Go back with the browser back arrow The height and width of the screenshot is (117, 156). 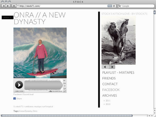click(3, 6)
